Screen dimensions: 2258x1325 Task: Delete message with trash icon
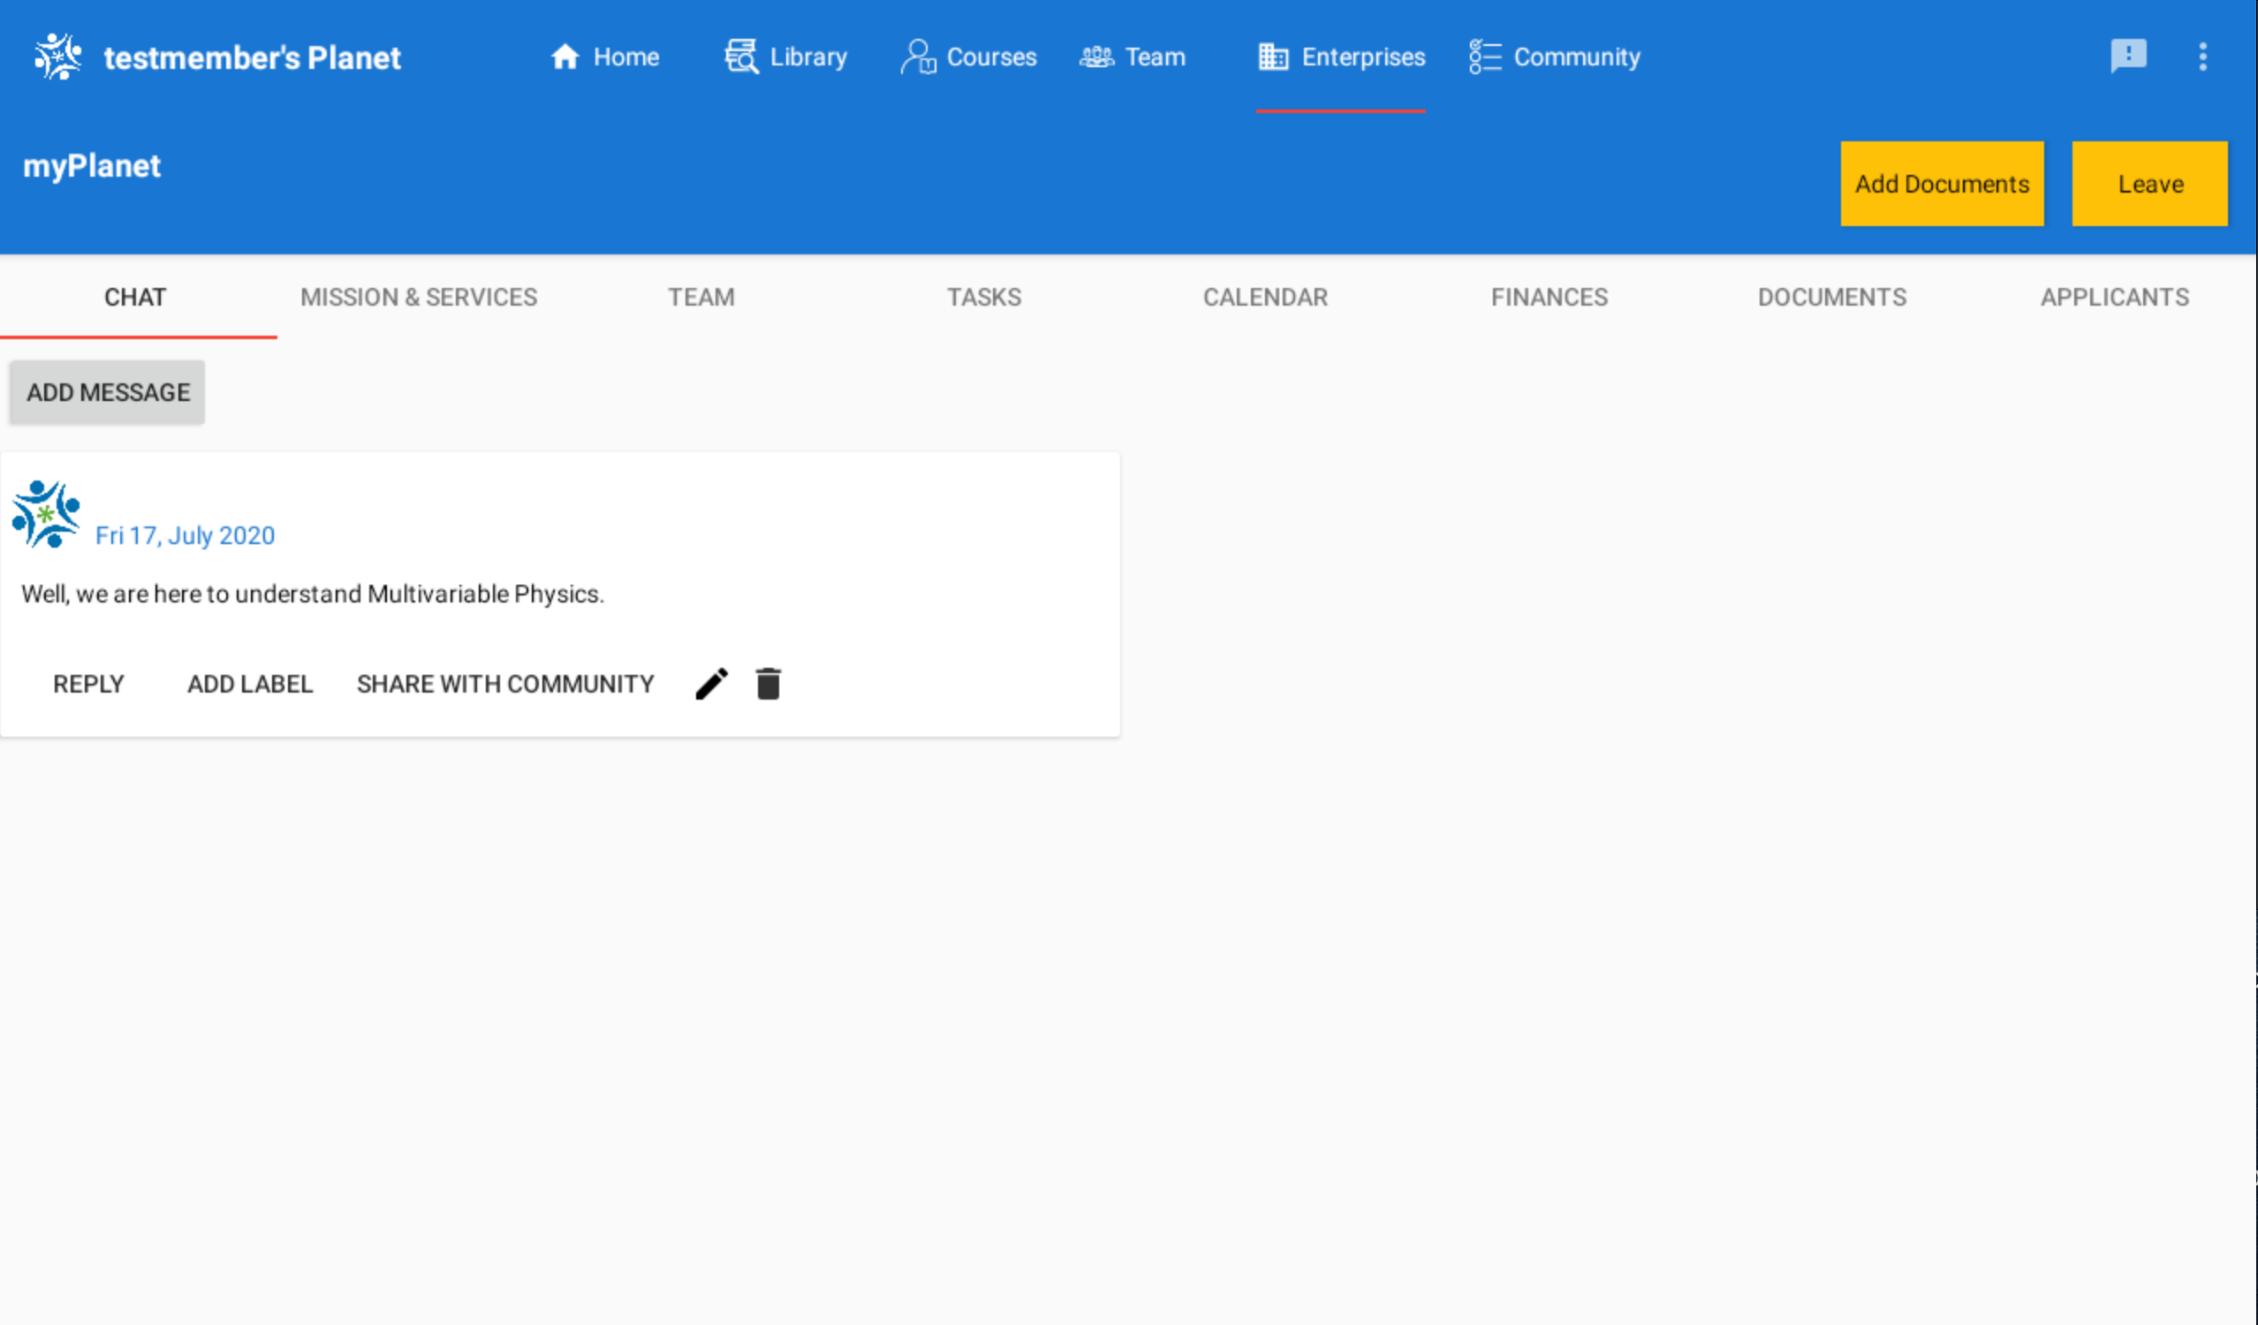click(768, 685)
